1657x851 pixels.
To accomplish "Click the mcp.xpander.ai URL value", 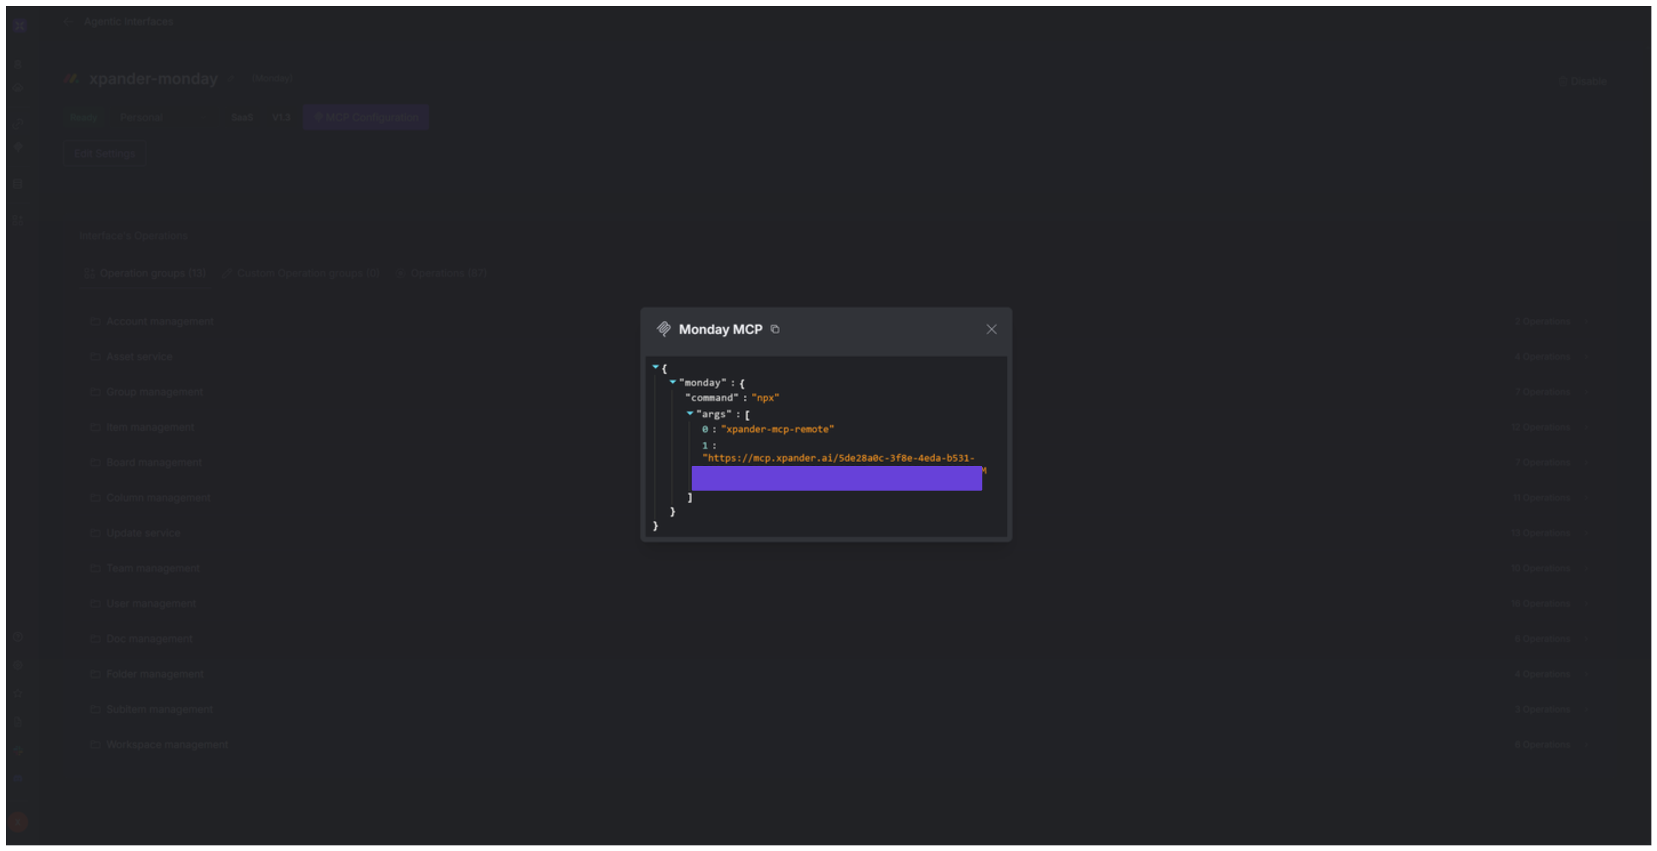I will point(838,458).
